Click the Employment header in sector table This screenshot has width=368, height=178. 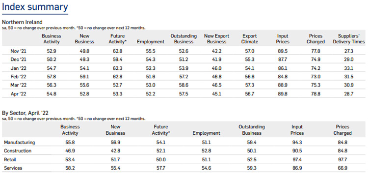(x=206, y=133)
